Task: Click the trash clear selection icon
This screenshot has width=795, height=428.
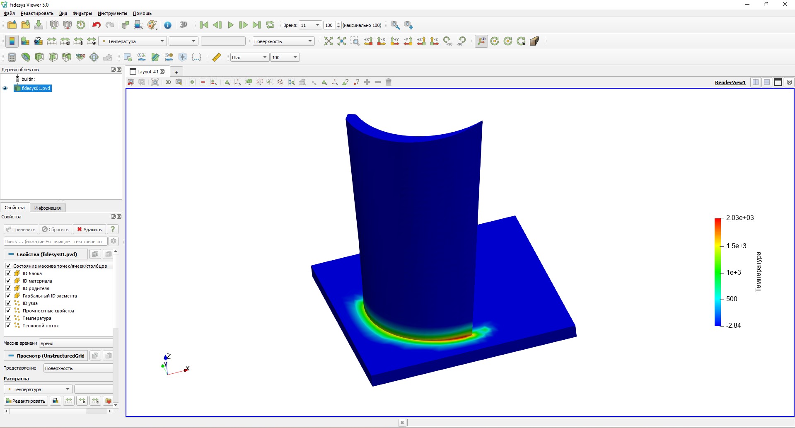Action: [x=389, y=82]
